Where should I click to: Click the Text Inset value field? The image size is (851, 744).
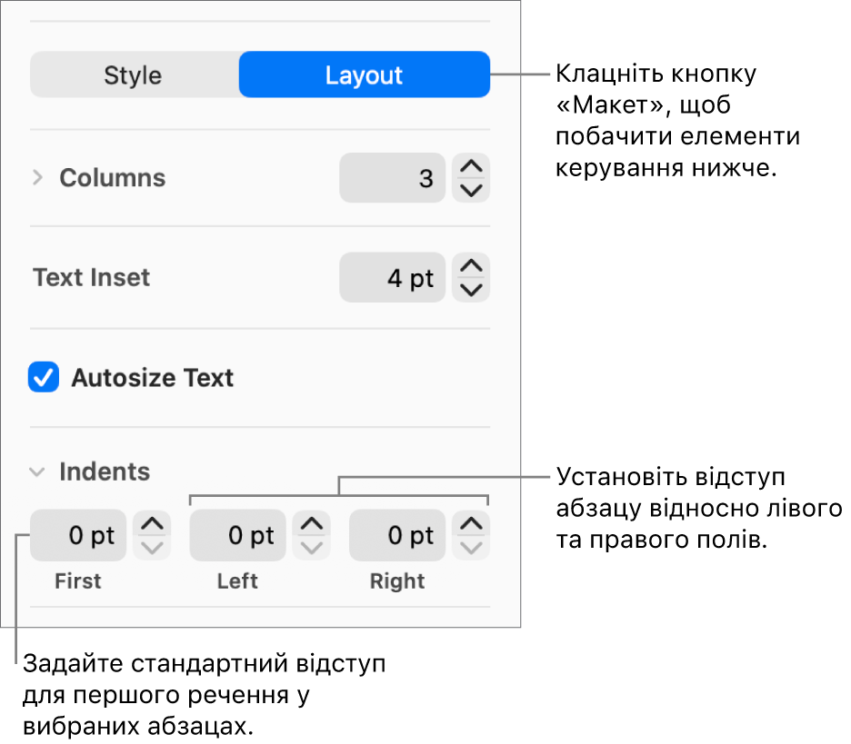392,278
